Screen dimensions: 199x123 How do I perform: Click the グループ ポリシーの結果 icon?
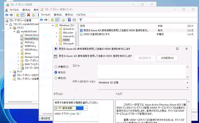(x=14, y=79)
